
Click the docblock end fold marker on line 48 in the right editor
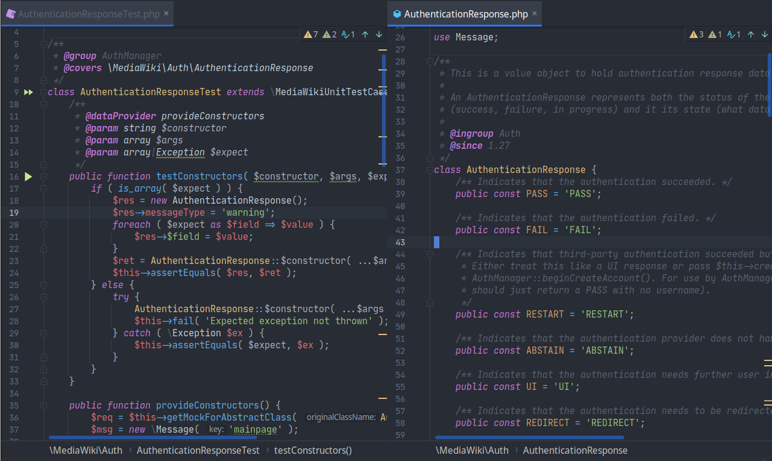pos(430,303)
